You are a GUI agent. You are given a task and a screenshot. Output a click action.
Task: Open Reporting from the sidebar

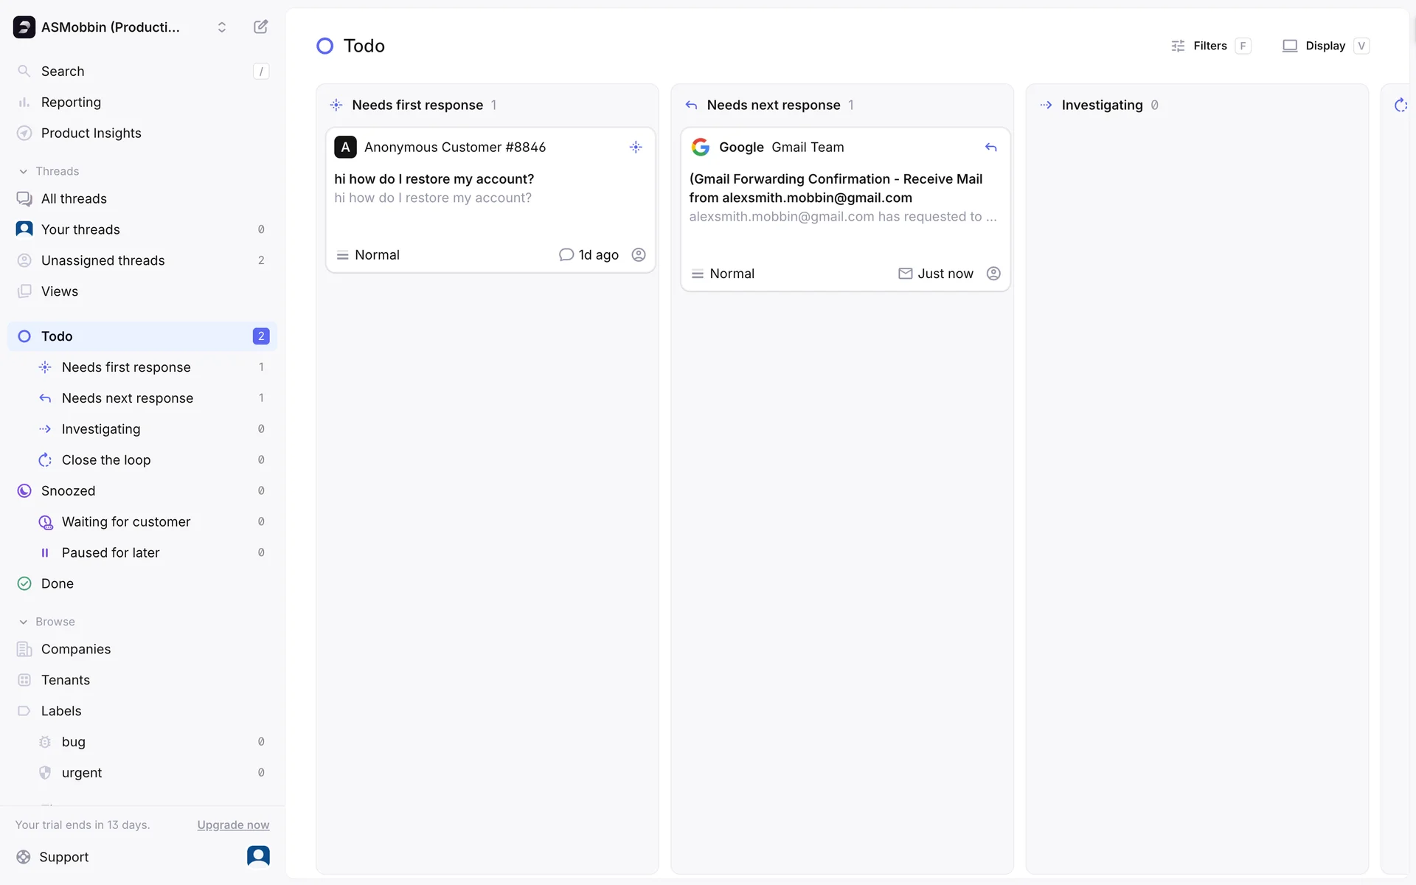71,103
